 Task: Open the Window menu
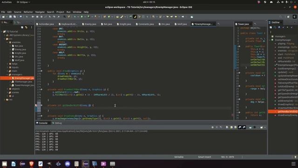[77, 12]
